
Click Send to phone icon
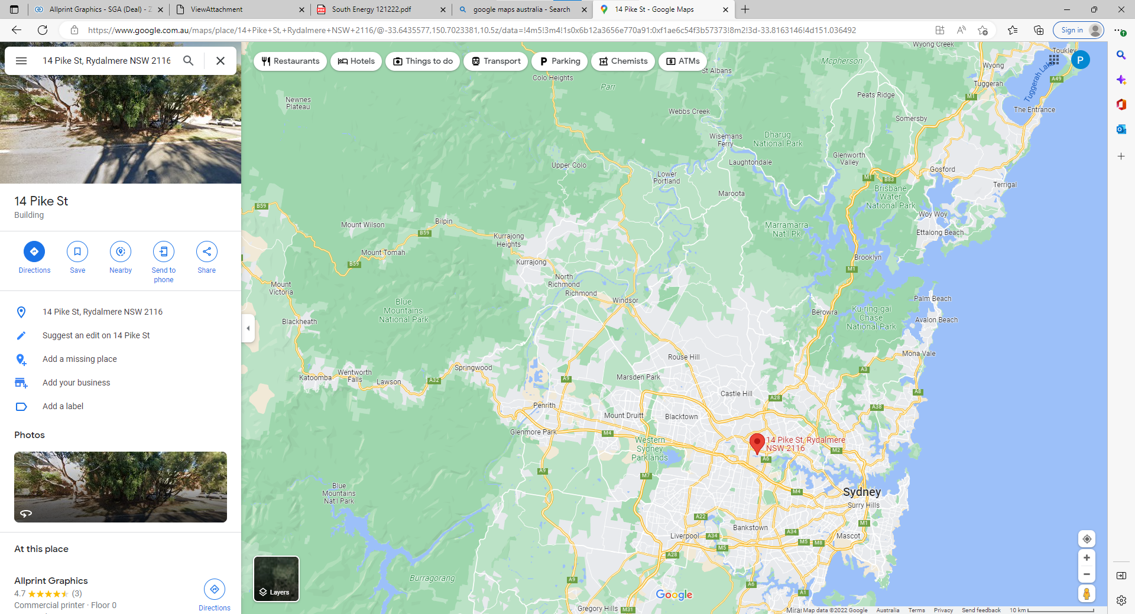[x=164, y=252]
